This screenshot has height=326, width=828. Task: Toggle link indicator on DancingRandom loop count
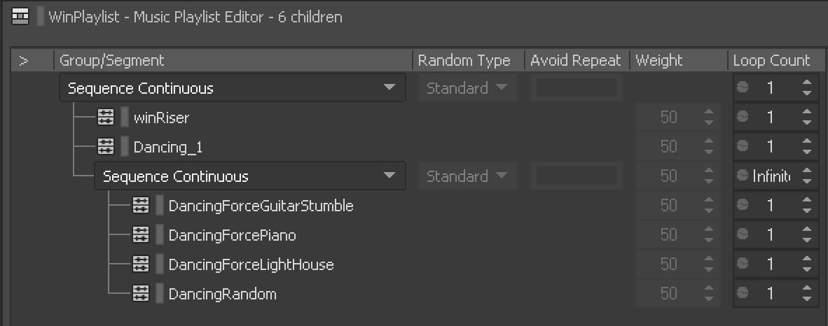[x=743, y=292]
